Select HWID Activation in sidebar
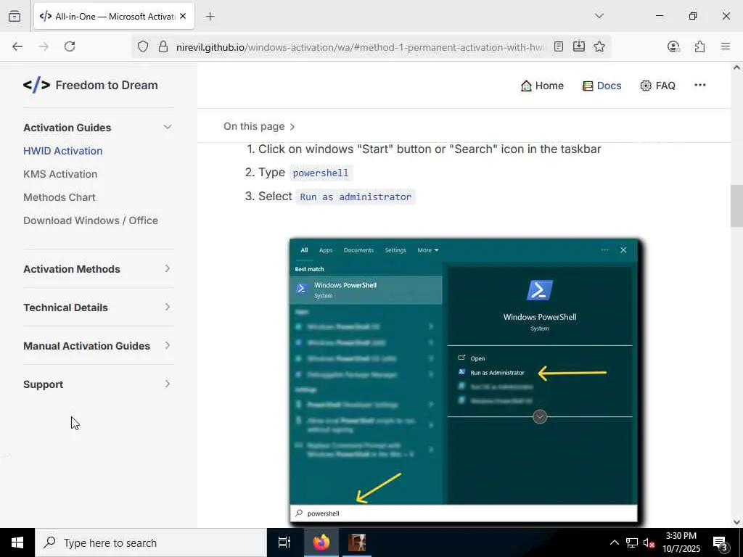Screen dimensions: 743x557 coord(63,151)
